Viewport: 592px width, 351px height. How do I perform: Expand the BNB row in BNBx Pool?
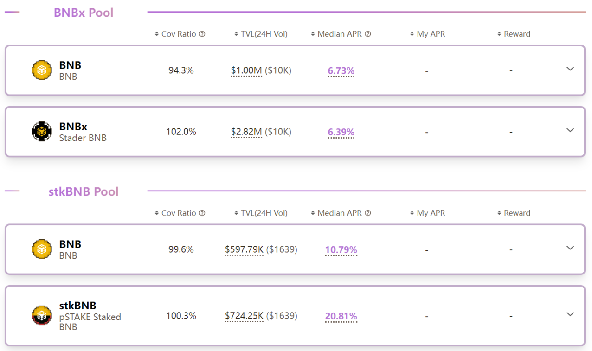(x=570, y=69)
